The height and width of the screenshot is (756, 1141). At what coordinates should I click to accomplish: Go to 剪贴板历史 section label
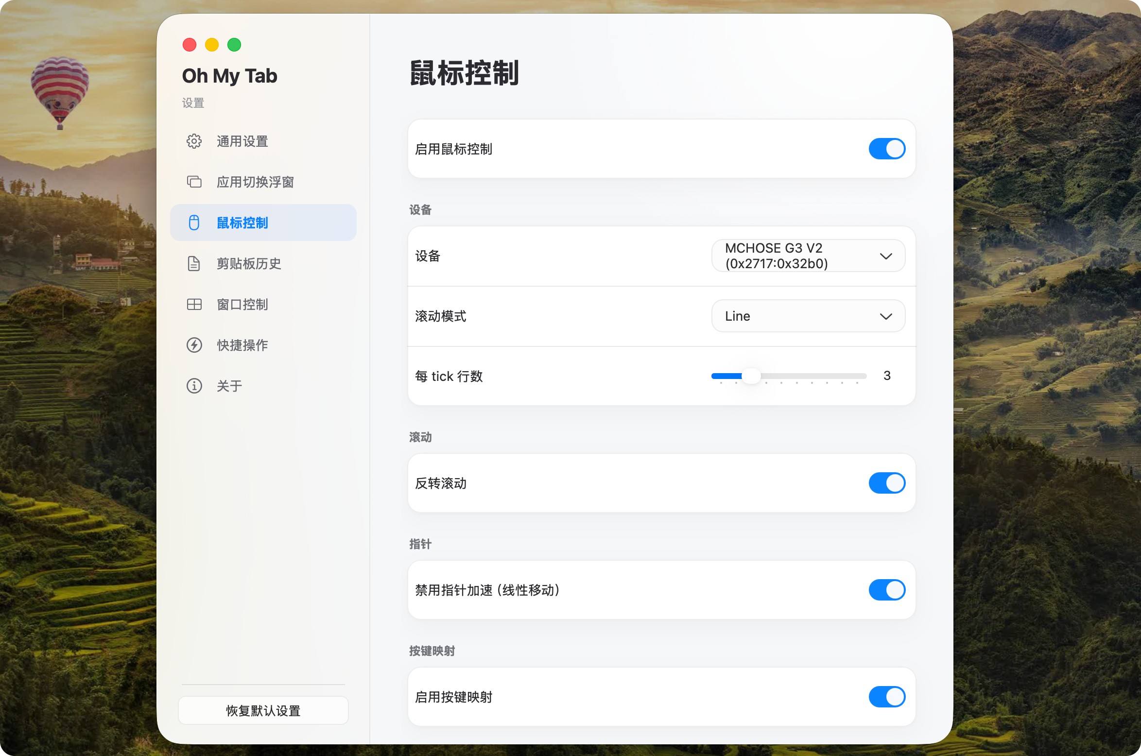click(x=249, y=264)
